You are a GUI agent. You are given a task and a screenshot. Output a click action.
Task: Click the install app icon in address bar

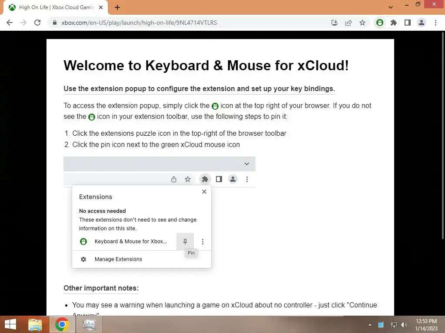335,23
